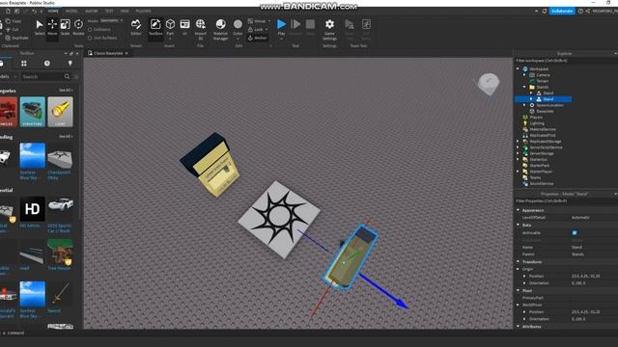Select the Checkpoint Obby toolbox item
The width and height of the screenshot is (618, 347).
[60, 156]
